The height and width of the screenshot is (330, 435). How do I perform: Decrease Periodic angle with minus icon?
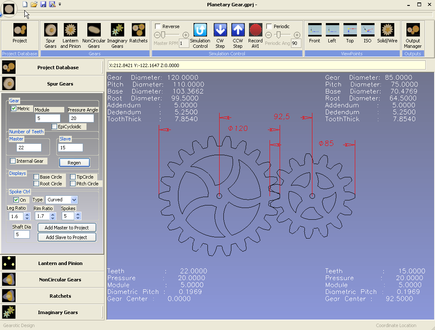268,35
